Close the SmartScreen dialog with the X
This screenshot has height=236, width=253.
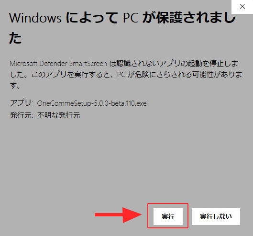(242, 6)
